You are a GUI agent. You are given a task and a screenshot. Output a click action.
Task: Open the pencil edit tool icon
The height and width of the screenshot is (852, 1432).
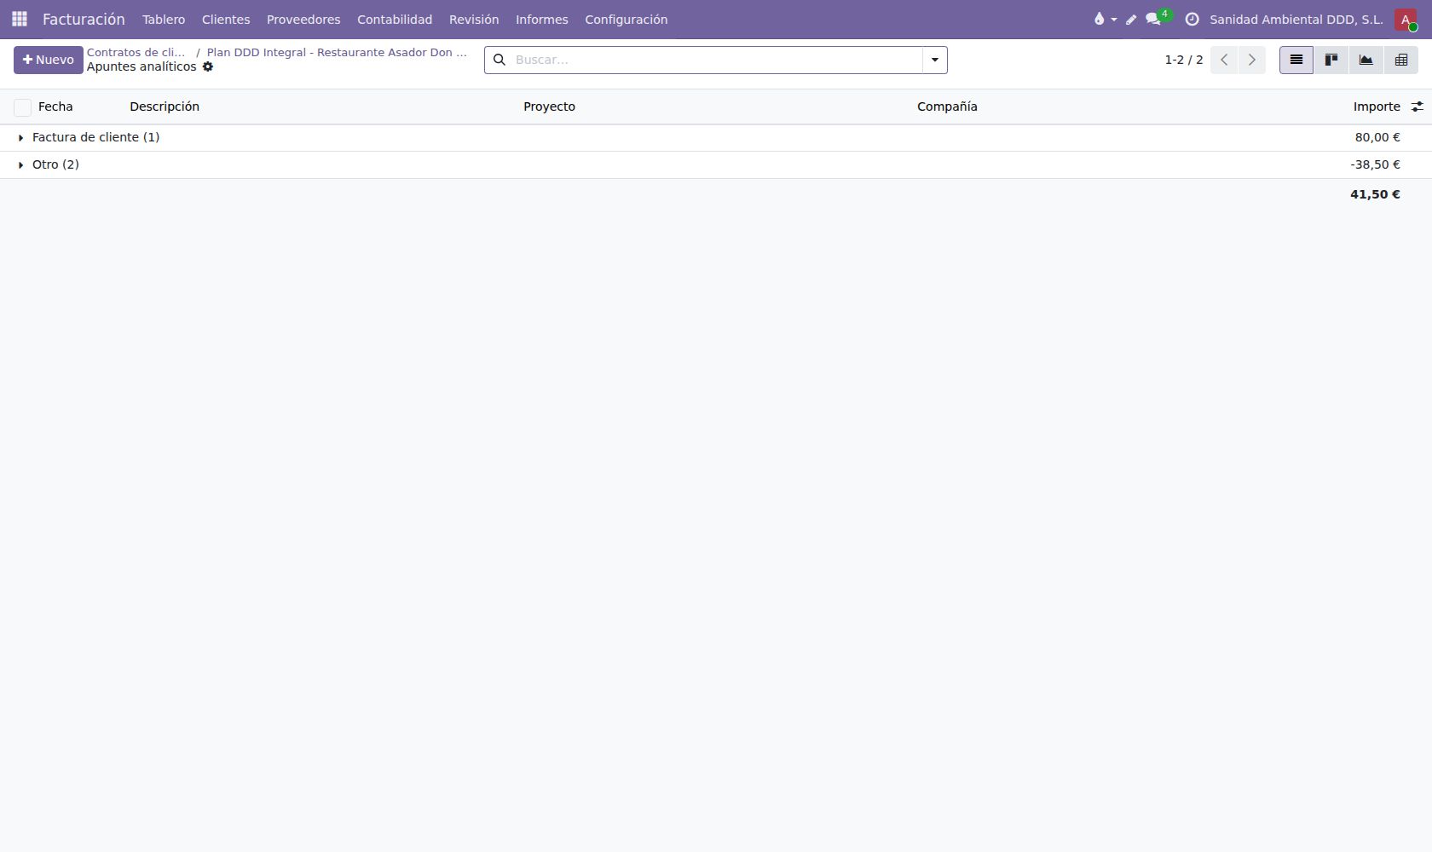click(1131, 19)
